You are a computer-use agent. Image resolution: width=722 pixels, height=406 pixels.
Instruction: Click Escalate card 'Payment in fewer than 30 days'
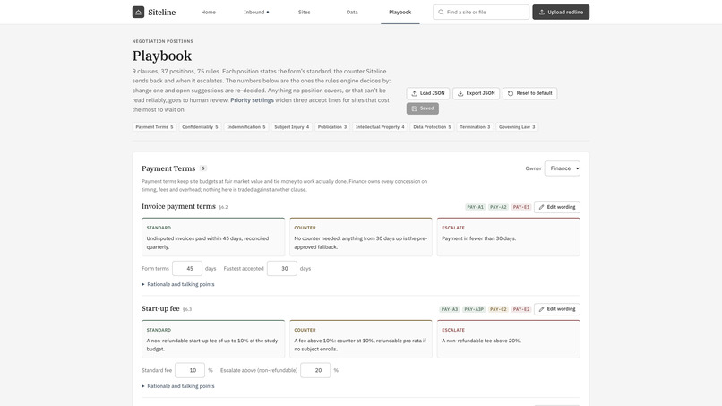click(508, 237)
